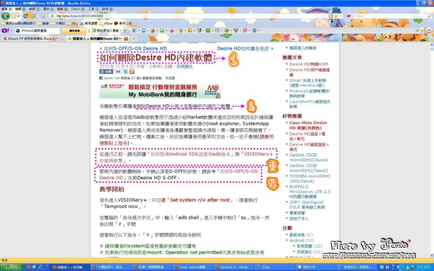
Task: Open the 檢視 menu
Action: (x=34, y=9)
